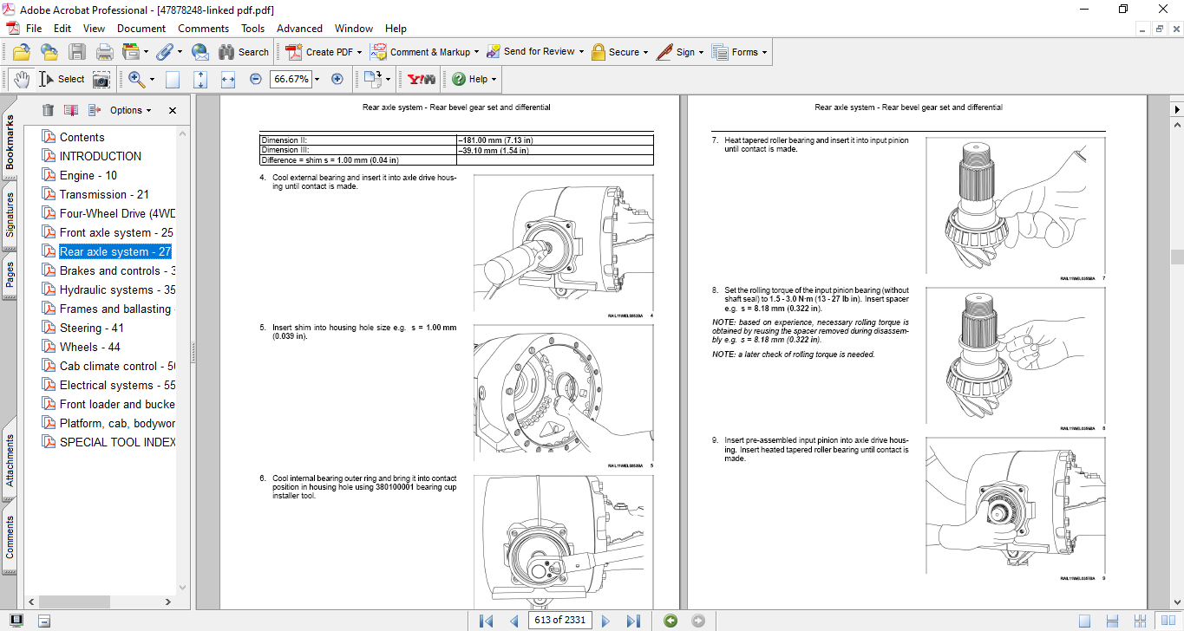Go to the last page

(633, 621)
